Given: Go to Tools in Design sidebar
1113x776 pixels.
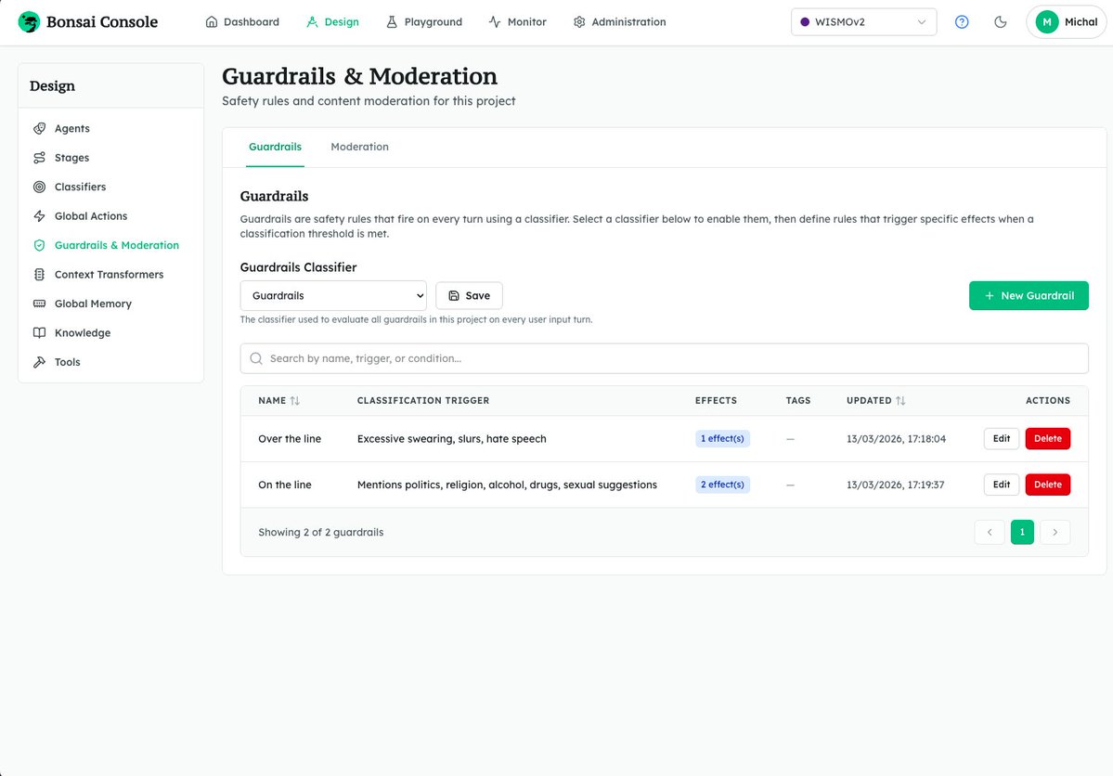Looking at the screenshot, I should (110, 362).
